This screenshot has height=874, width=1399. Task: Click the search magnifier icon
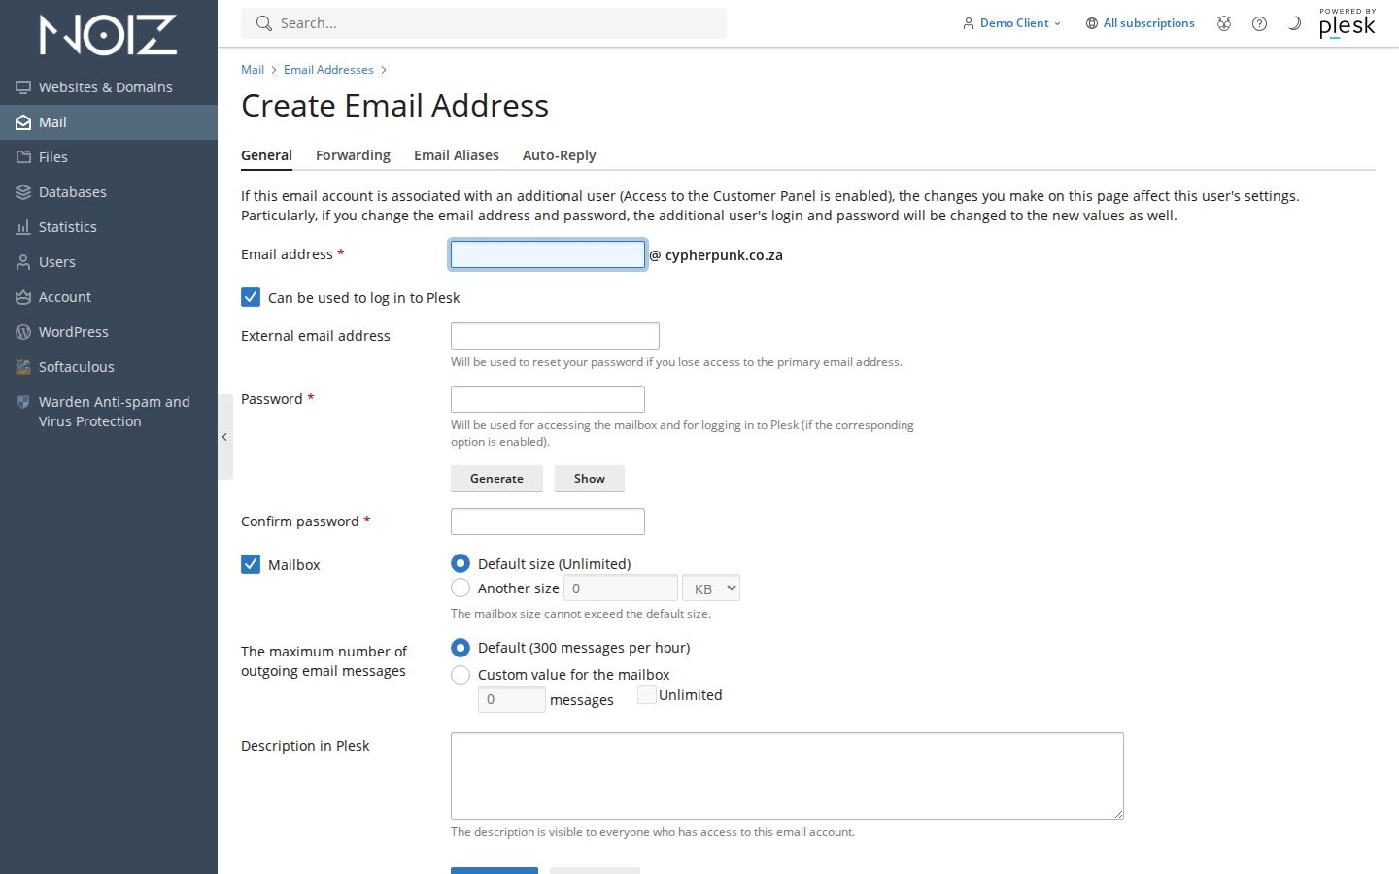tap(264, 23)
